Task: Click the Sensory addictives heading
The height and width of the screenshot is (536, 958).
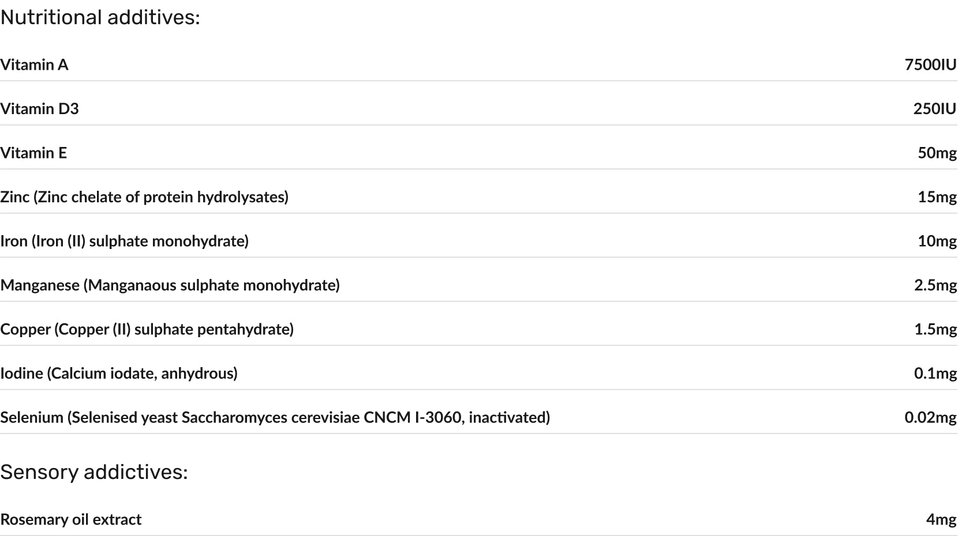Action: pyautogui.click(x=94, y=472)
